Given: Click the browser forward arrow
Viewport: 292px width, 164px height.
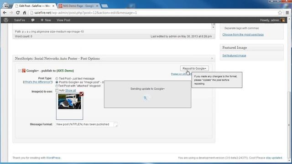Looking at the screenshot, I should (11, 13).
